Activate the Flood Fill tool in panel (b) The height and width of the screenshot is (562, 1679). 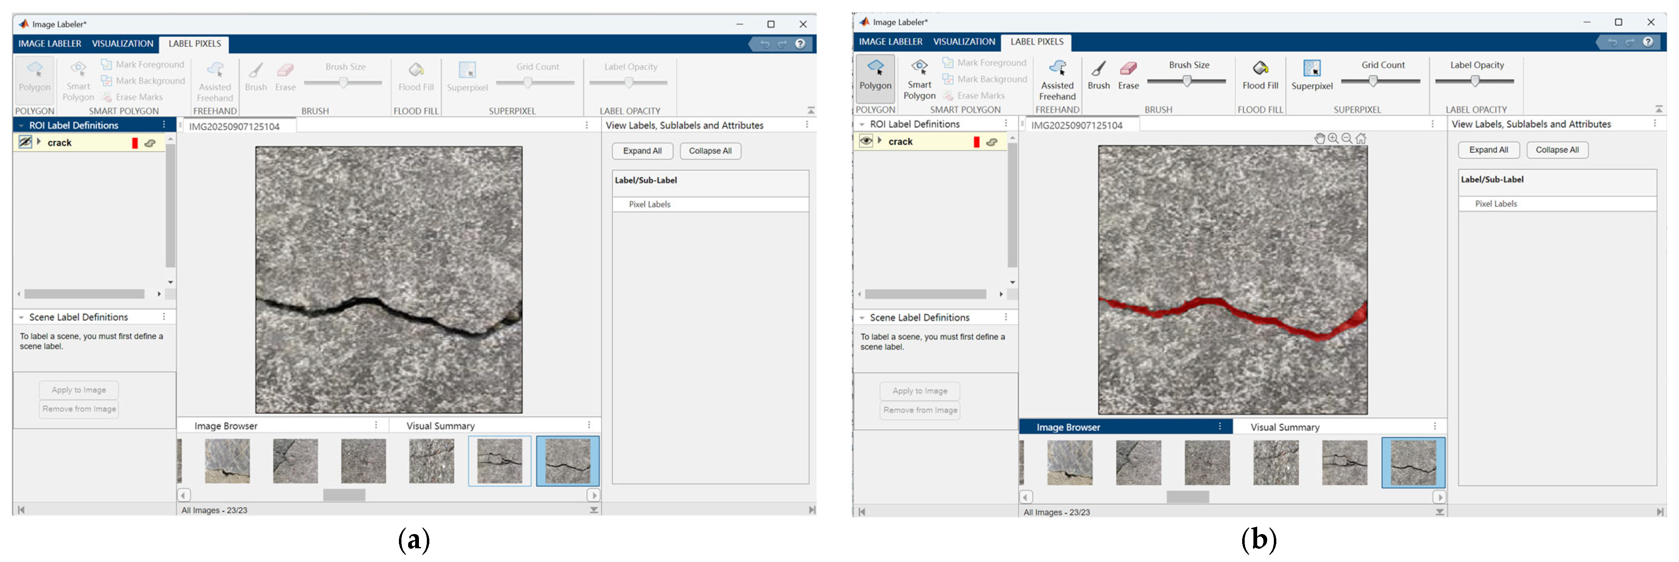coord(1260,75)
